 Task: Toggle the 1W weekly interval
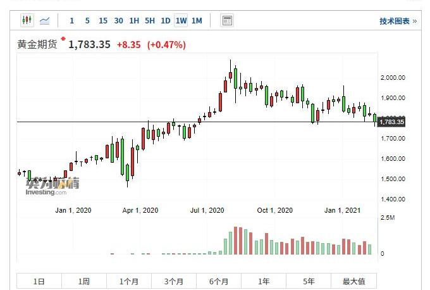pyautogui.click(x=181, y=21)
